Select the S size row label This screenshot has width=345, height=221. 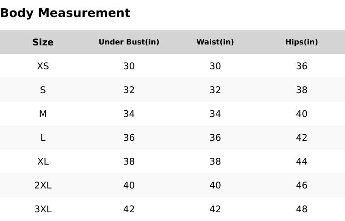tap(43, 90)
